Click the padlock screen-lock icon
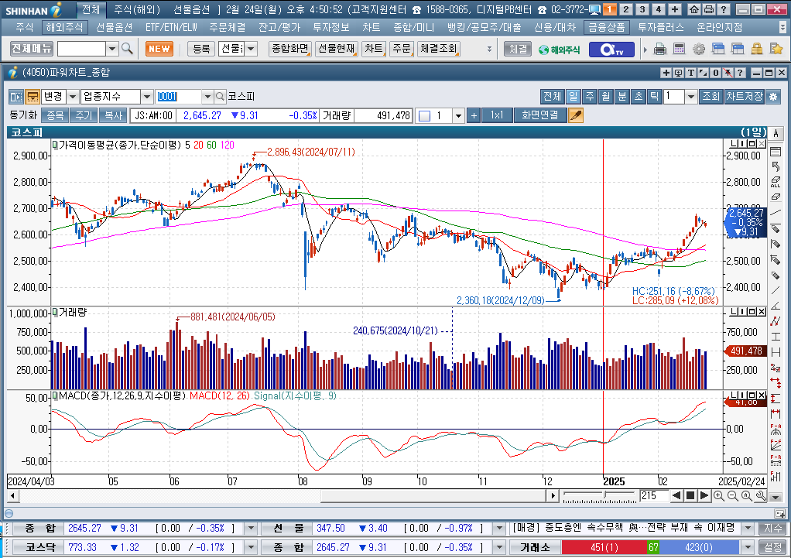 (x=757, y=49)
